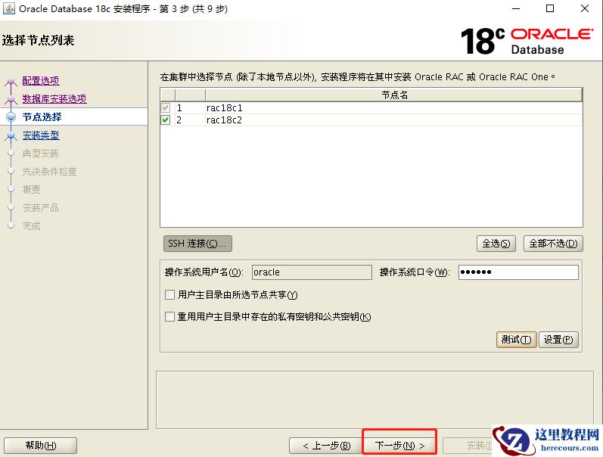The width and height of the screenshot is (603, 457).
Task: Click the 节点名 column header
Action: click(393, 95)
